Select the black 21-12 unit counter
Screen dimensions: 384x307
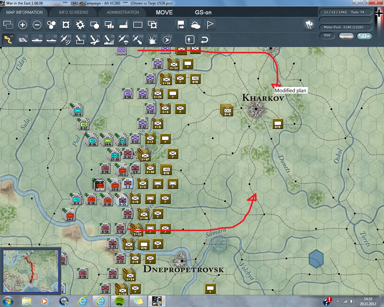tap(99, 184)
